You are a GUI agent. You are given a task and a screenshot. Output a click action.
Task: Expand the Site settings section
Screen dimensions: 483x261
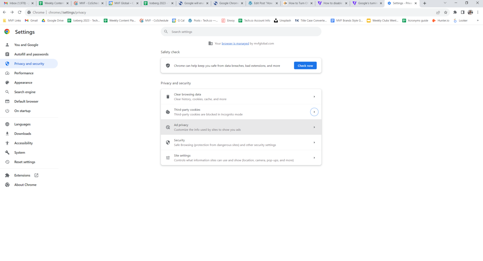(x=314, y=157)
